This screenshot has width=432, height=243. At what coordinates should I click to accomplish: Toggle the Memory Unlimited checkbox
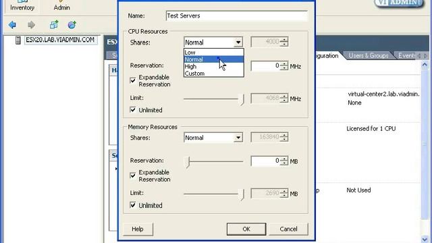pyautogui.click(x=133, y=205)
